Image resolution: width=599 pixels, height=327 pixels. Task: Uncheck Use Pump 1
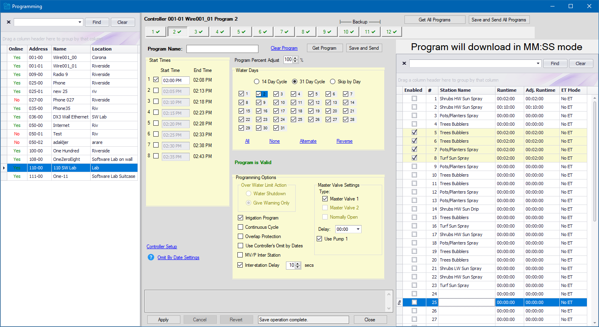pyautogui.click(x=319, y=239)
